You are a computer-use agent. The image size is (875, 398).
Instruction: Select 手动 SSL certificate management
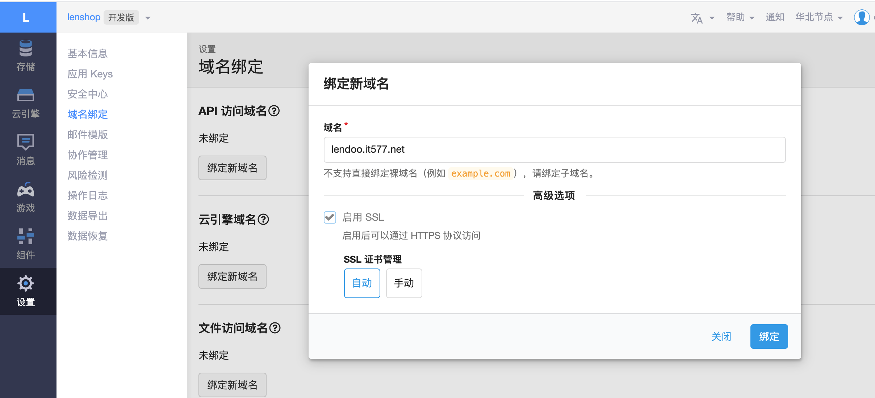pyautogui.click(x=403, y=283)
